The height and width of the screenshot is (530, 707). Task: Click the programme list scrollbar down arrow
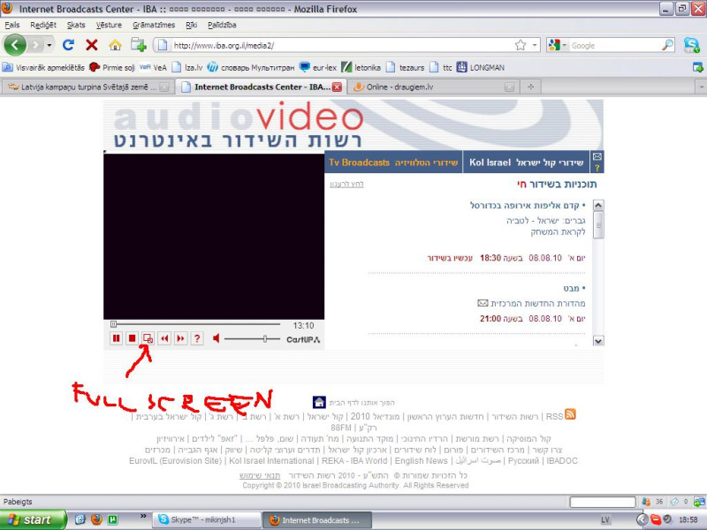click(598, 341)
